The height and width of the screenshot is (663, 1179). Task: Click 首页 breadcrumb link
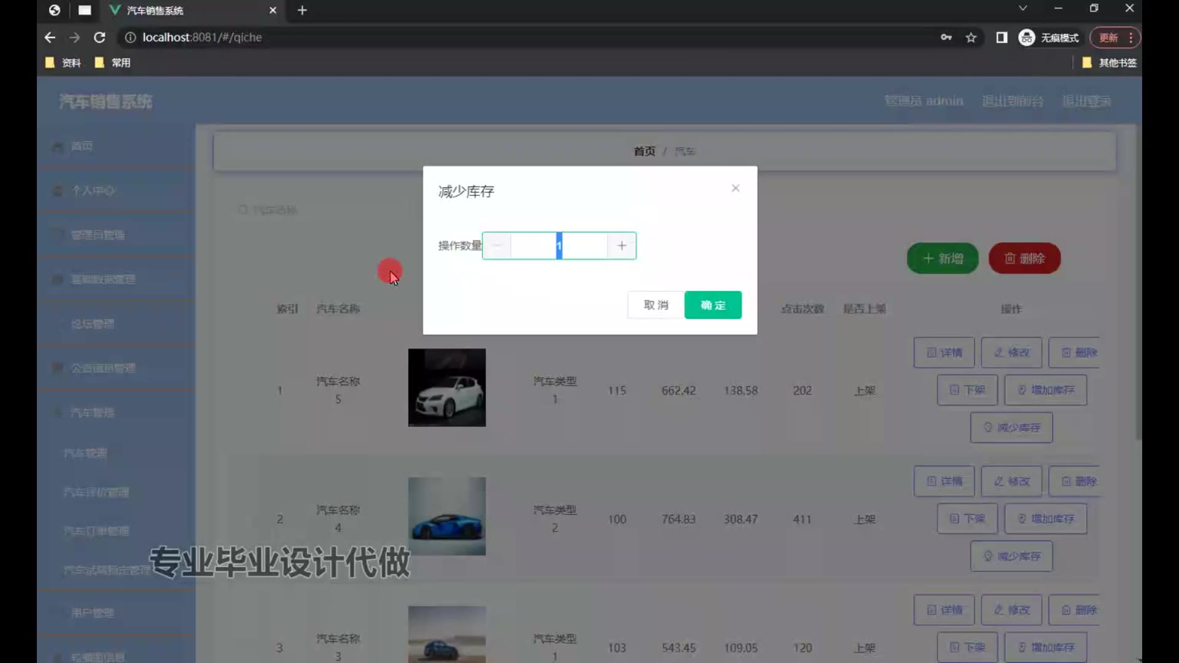(x=644, y=151)
